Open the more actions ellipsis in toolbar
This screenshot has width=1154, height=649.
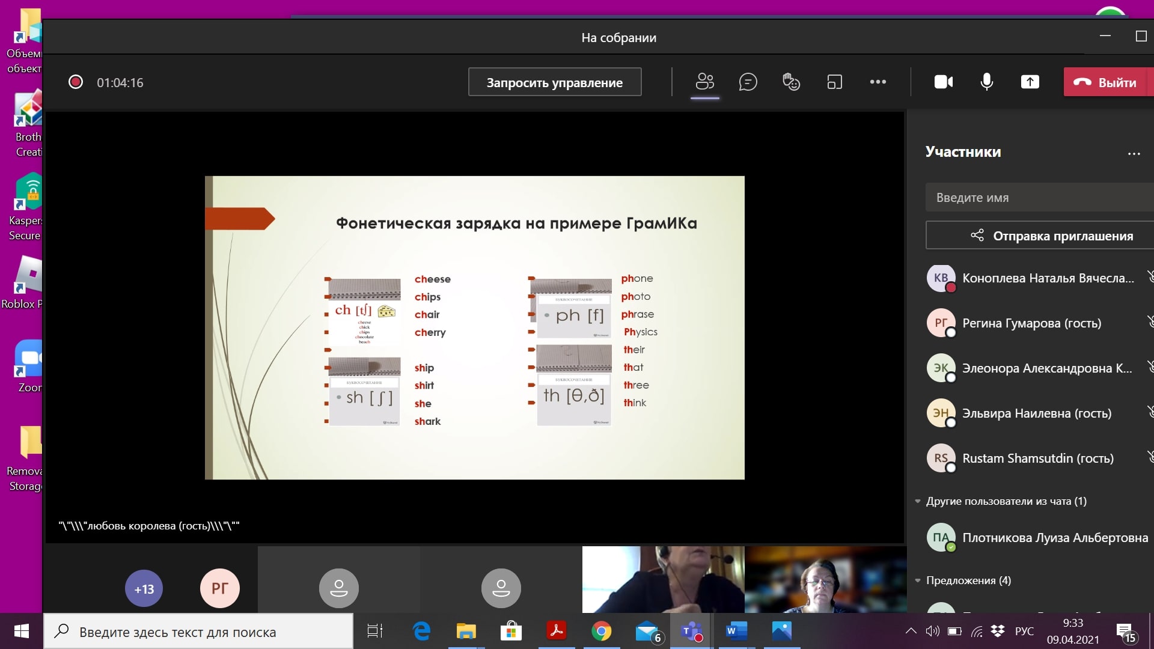pyautogui.click(x=878, y=82)
